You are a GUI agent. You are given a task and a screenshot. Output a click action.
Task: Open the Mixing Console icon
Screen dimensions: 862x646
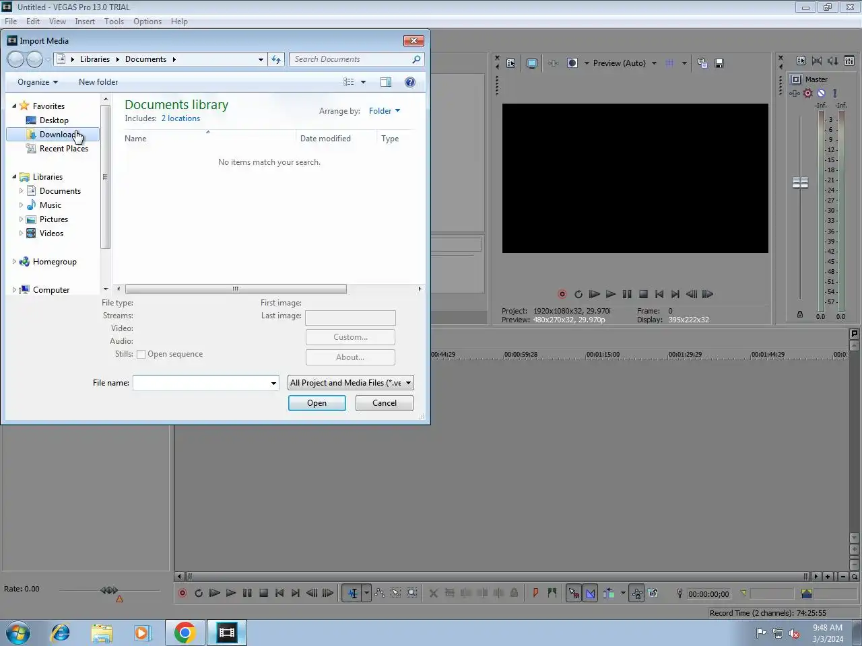[849, 61]
